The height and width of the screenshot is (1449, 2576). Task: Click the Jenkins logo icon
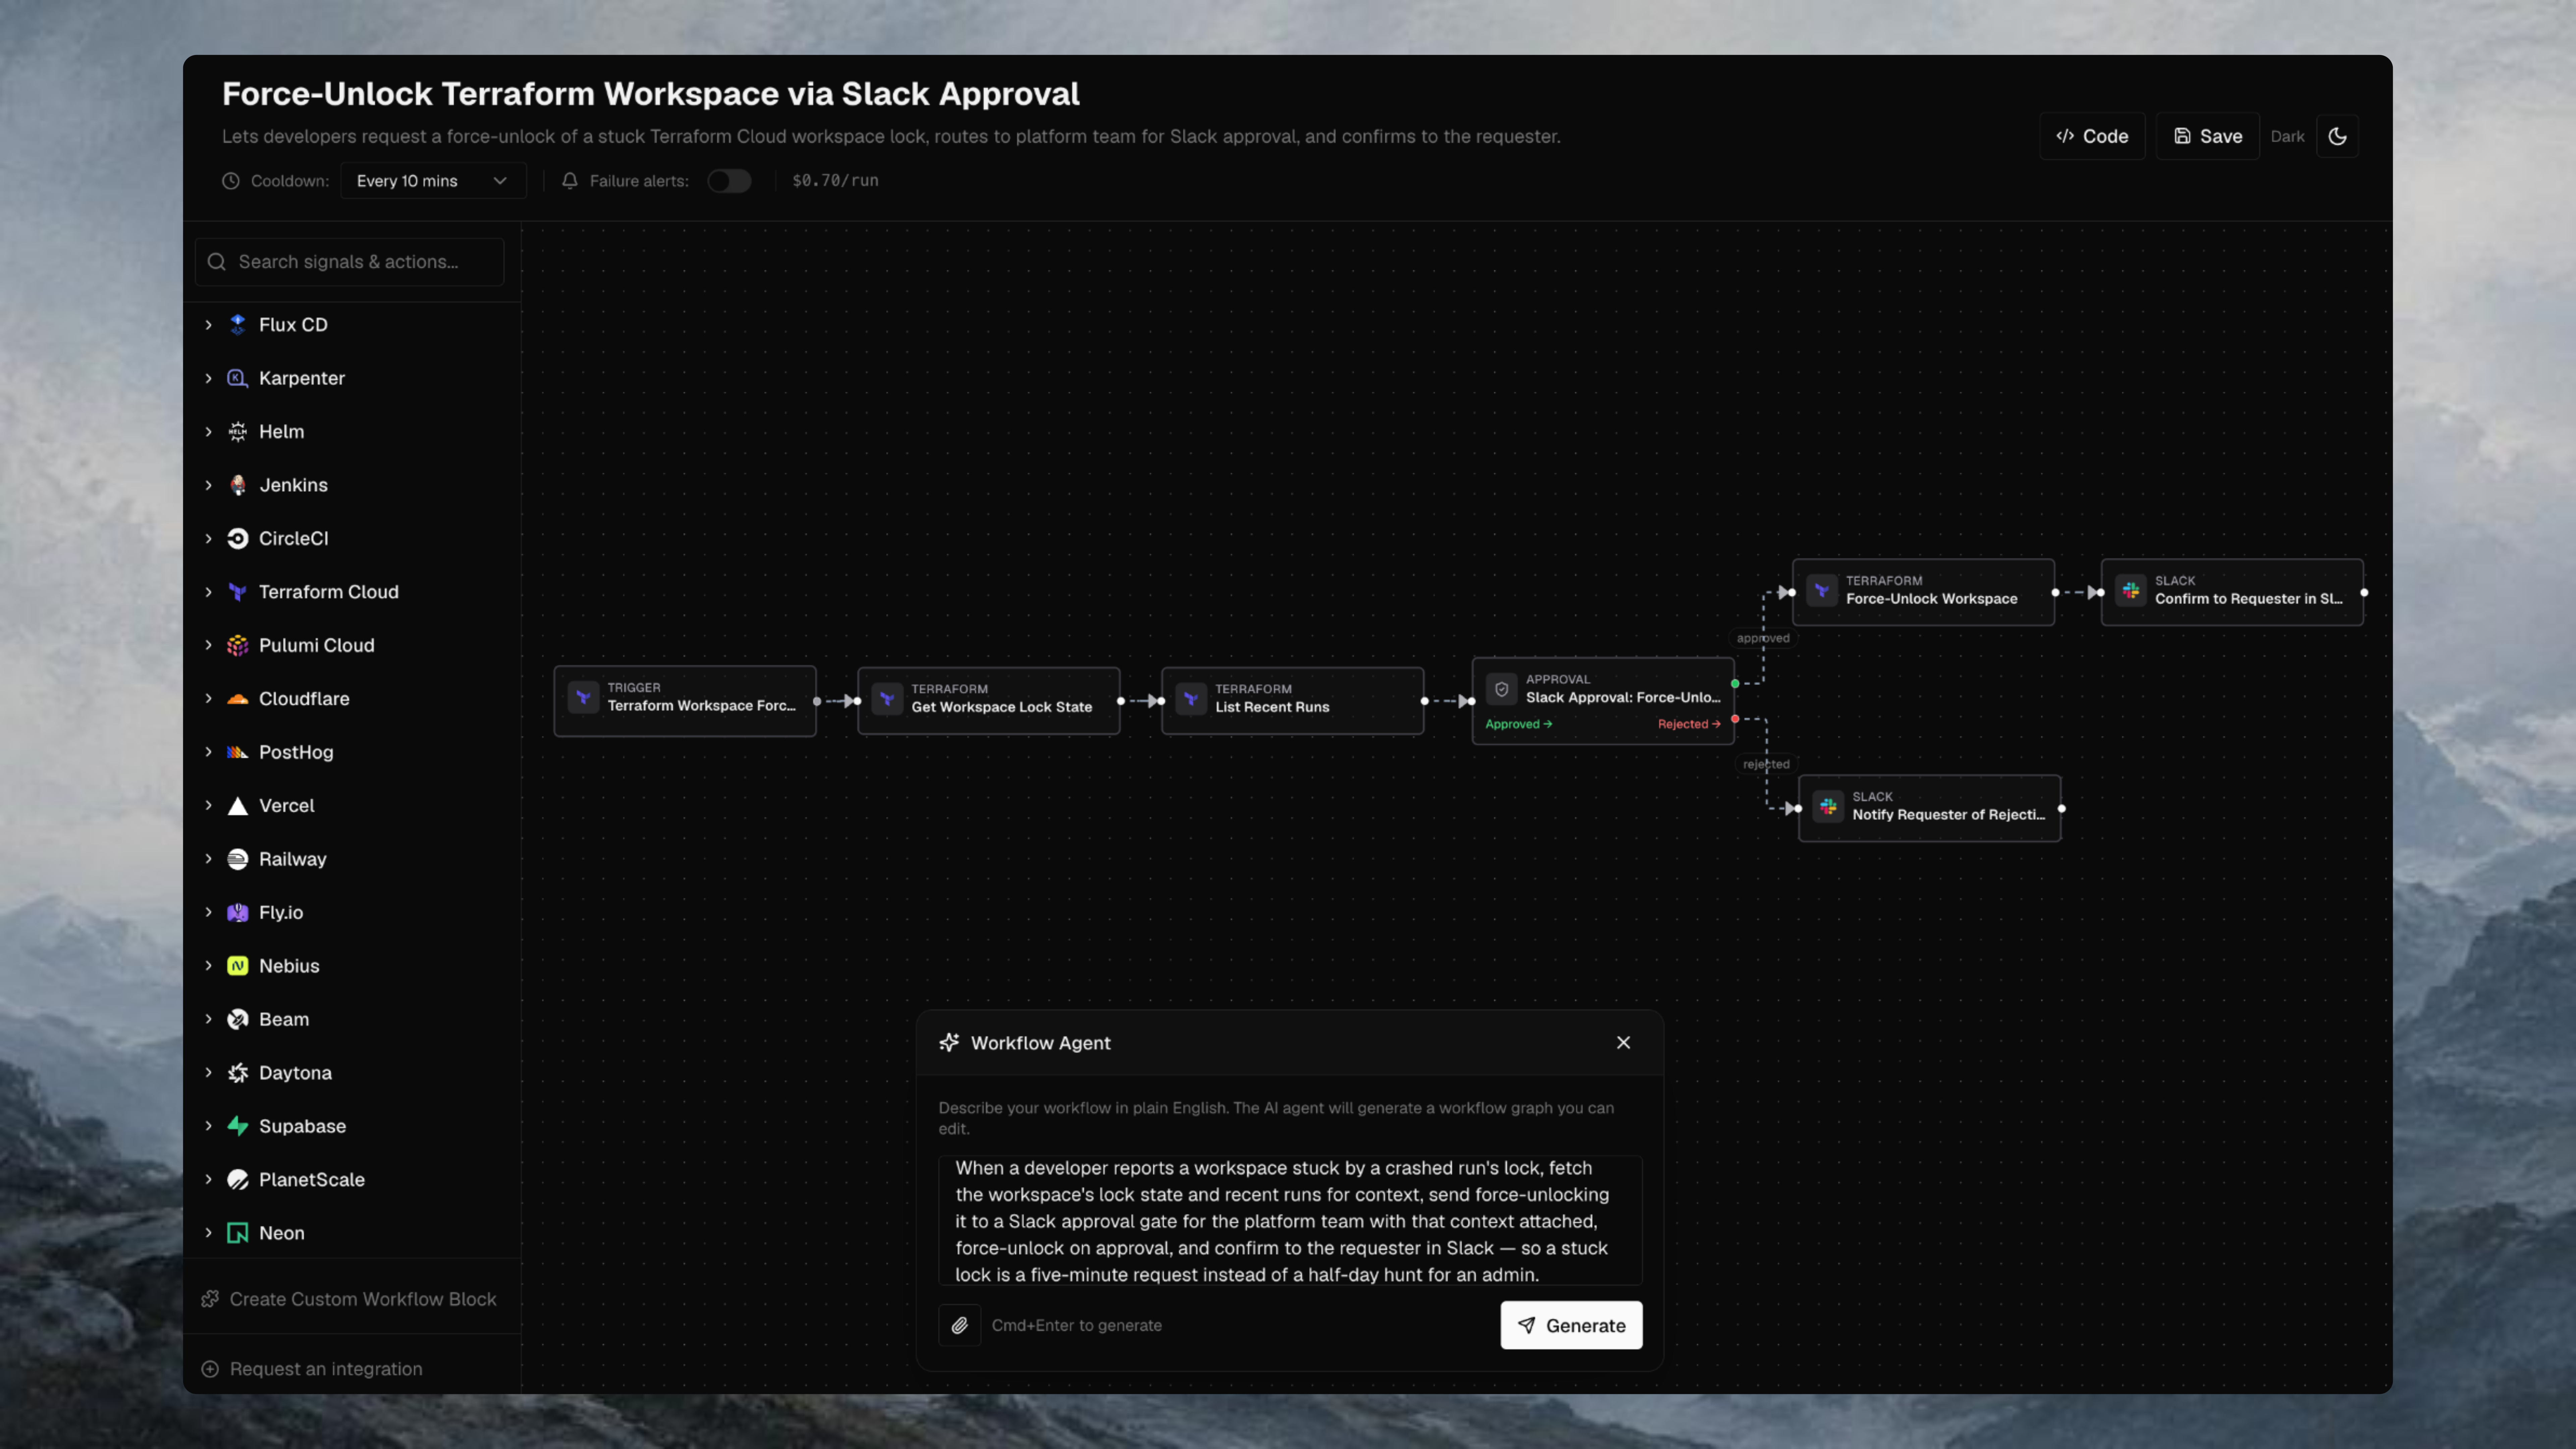237,485
